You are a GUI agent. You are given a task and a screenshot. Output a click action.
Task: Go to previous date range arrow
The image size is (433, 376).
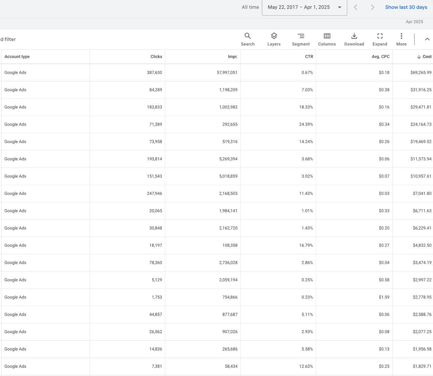[x=356, y=7]
